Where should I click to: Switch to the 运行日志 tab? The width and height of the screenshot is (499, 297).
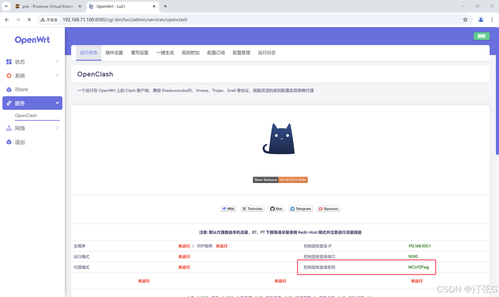pyautogui.click(x=267, y=53)
